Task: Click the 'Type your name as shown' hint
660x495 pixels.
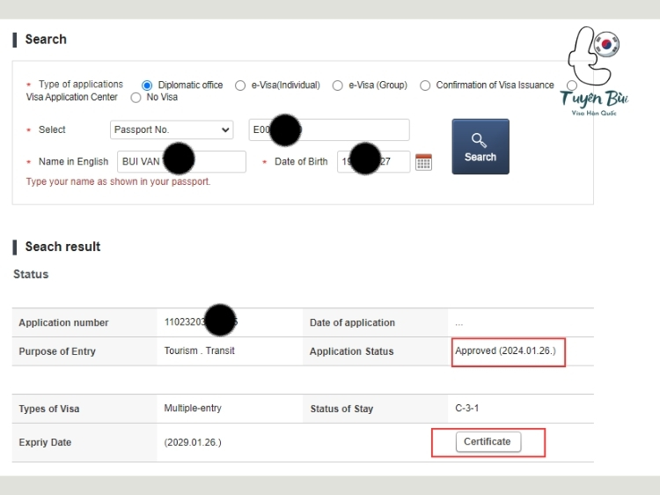Action: coord(118,181)
